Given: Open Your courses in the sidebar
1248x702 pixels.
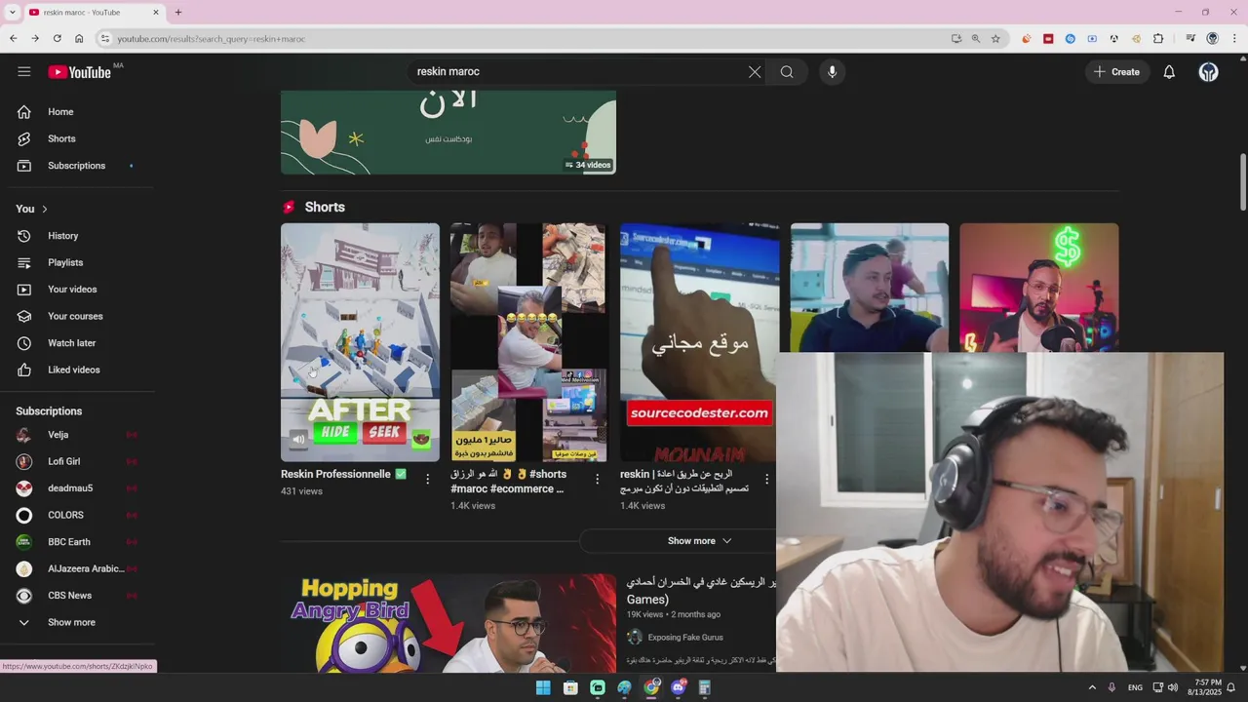Looking at the screenshot, I should point(77,316).
